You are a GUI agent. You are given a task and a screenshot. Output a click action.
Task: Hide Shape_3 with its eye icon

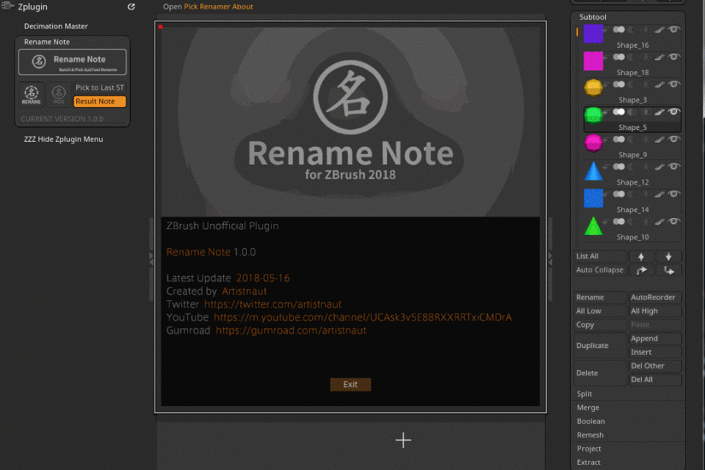coord(673,84)
